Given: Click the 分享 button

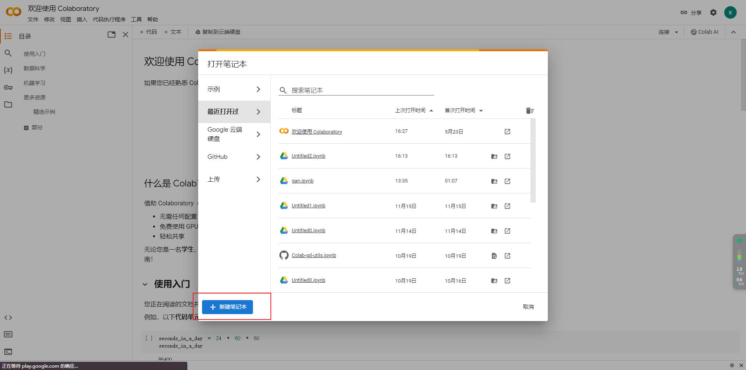Looking at the screenshot, I should (691, 13).
